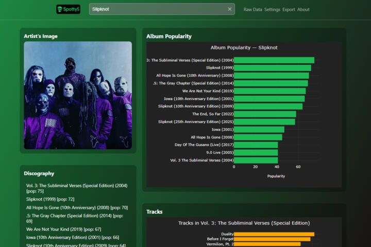
Task: Click the Duality track bar
Action: [x=274, y=234]
